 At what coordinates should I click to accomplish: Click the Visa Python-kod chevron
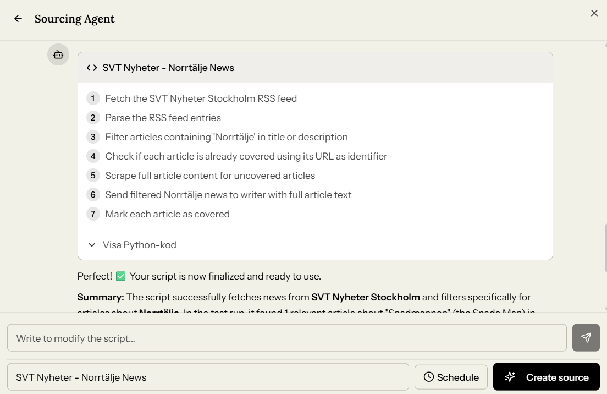click(x=92, y=245)
